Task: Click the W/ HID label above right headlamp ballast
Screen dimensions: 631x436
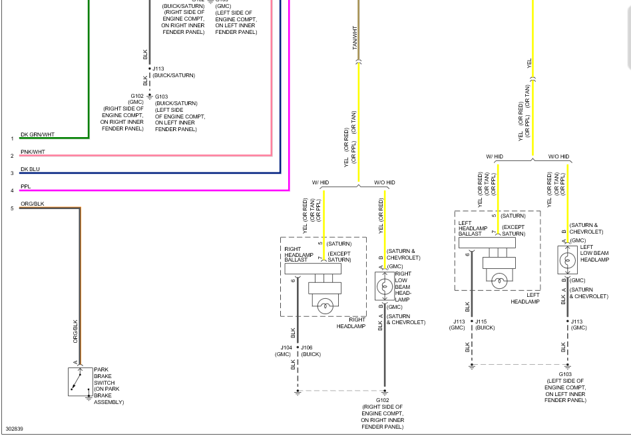Action: tap(320, 182)
